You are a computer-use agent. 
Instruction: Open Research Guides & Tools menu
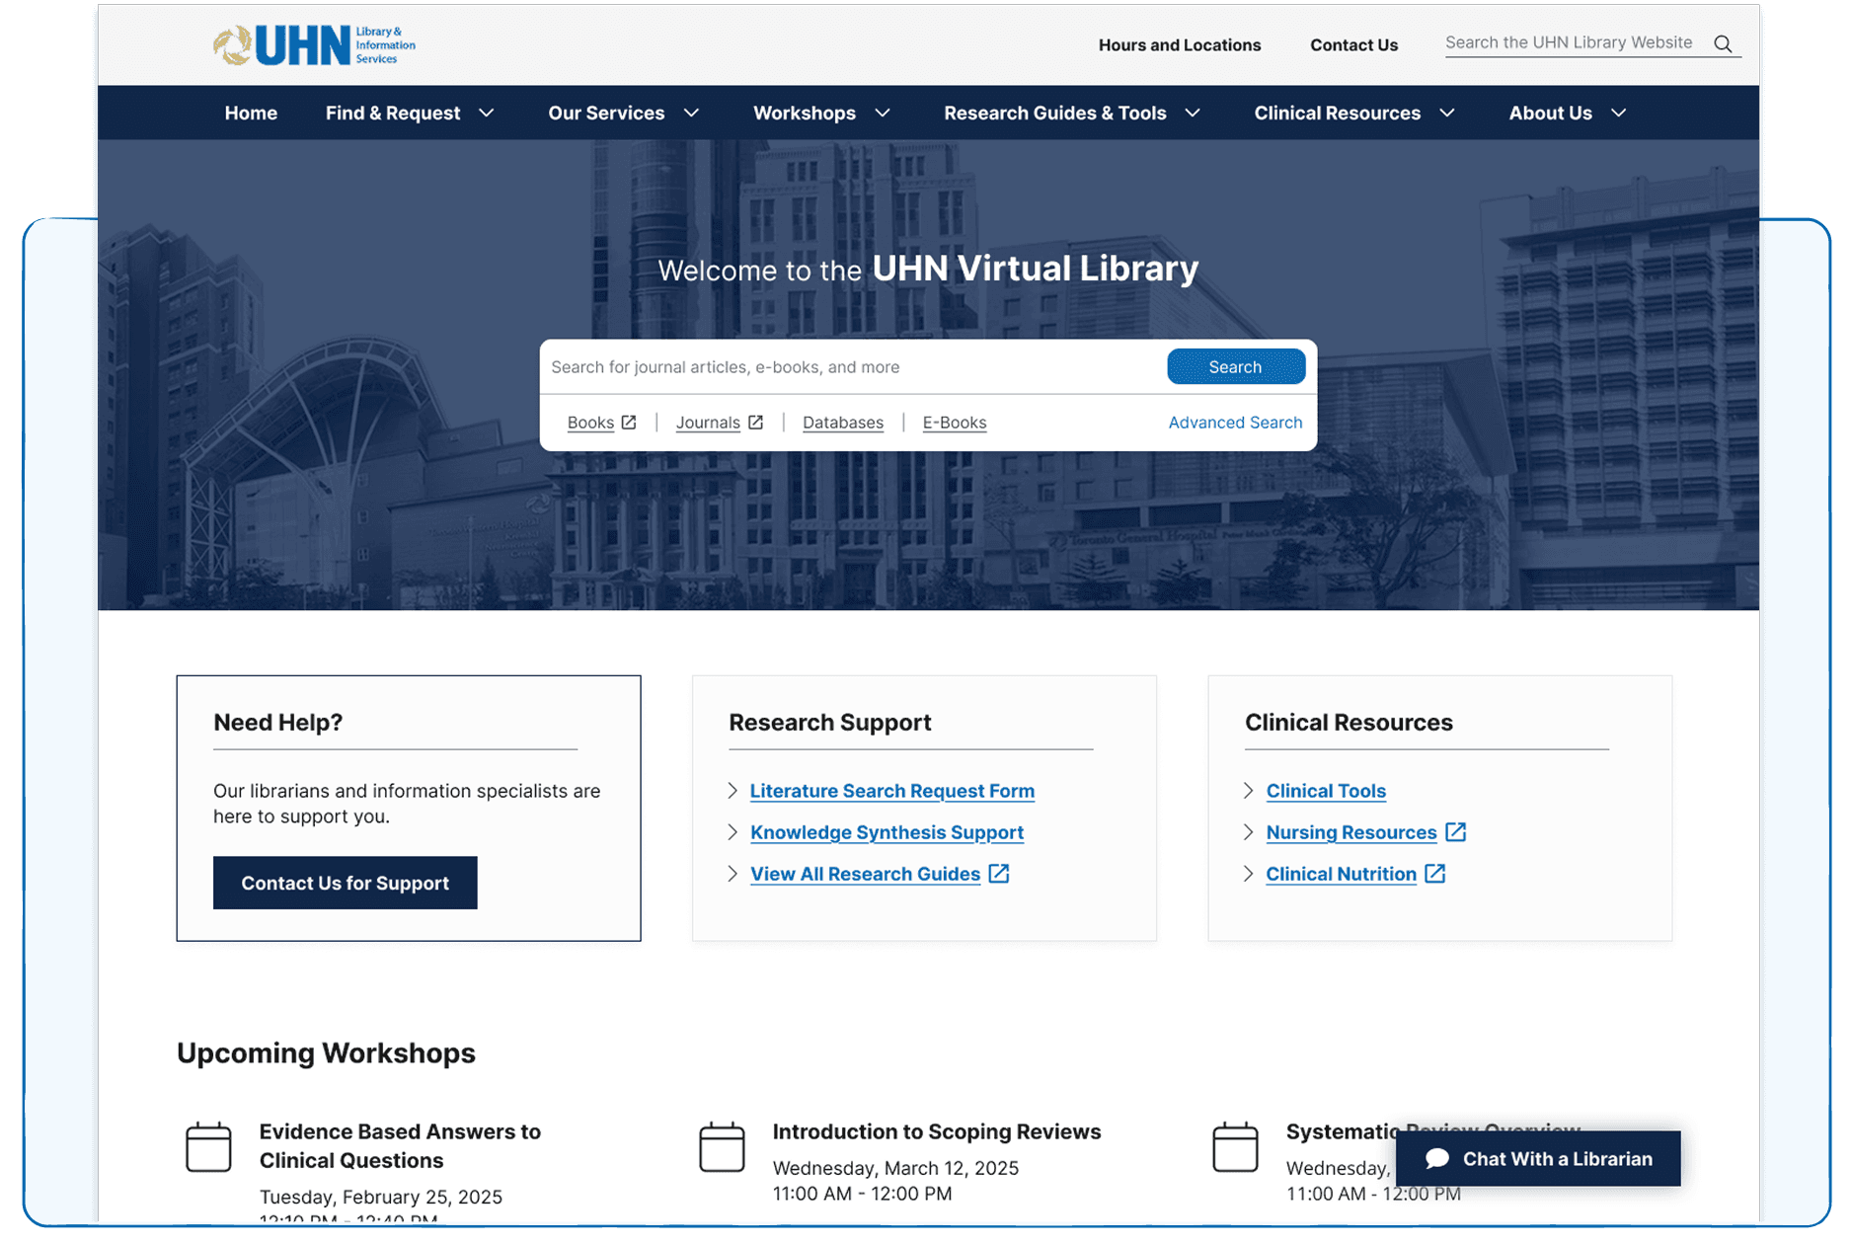click(1055, 113)
